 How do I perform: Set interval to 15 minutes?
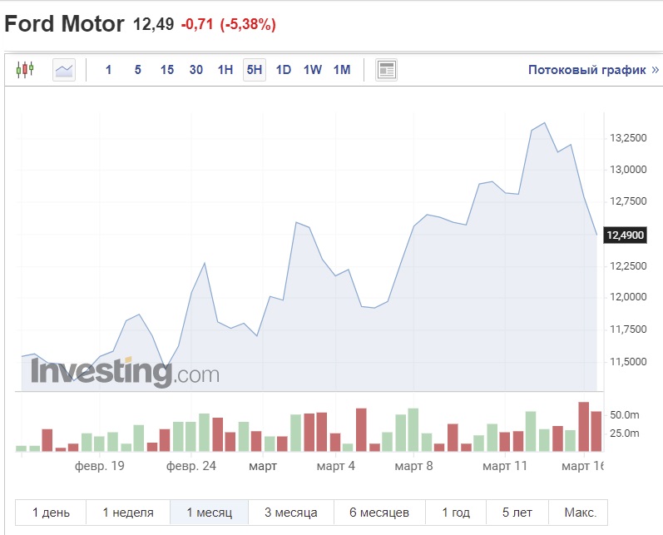point(167,70)
